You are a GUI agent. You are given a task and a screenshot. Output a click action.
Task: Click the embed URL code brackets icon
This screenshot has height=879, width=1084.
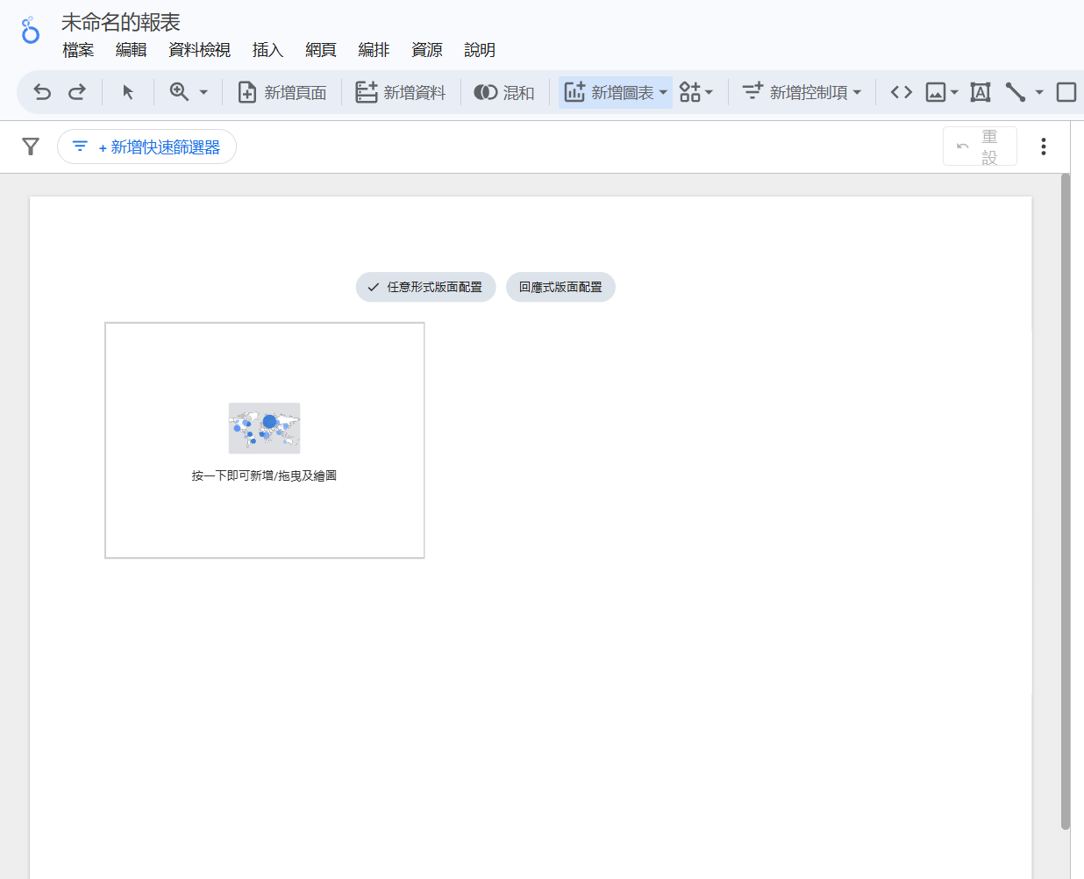click(902, 92)
